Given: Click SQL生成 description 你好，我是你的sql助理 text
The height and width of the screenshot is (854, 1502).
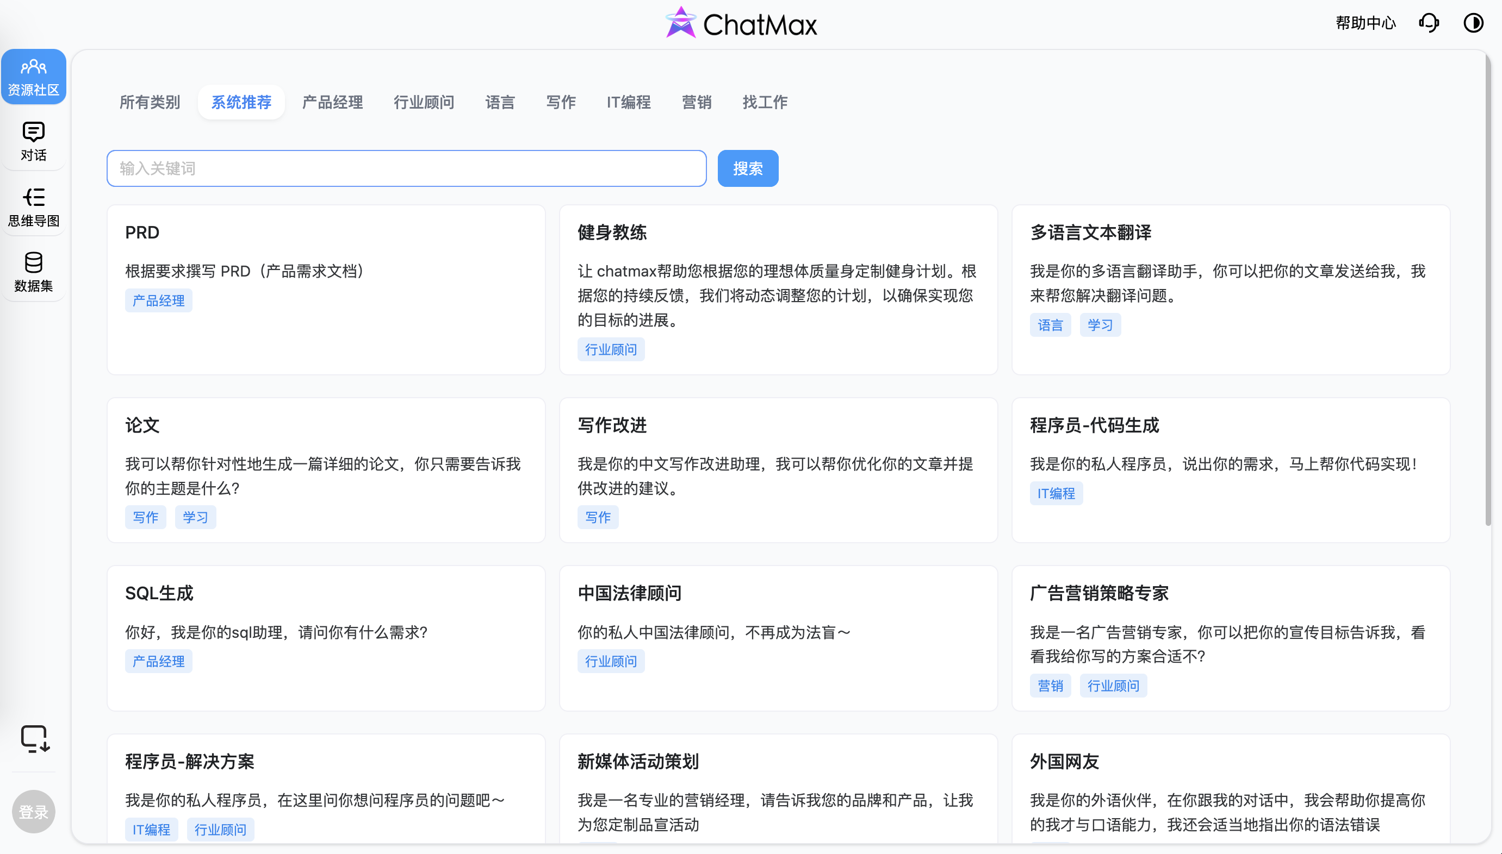Looking at the screenshot, I should tap(276, 632).
